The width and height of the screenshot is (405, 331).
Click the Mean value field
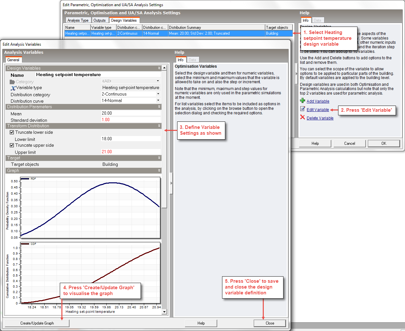click(x=131, y=113)
